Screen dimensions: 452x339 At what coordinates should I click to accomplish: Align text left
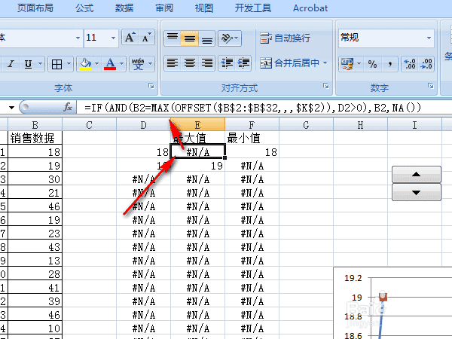(x=173, y=63)
